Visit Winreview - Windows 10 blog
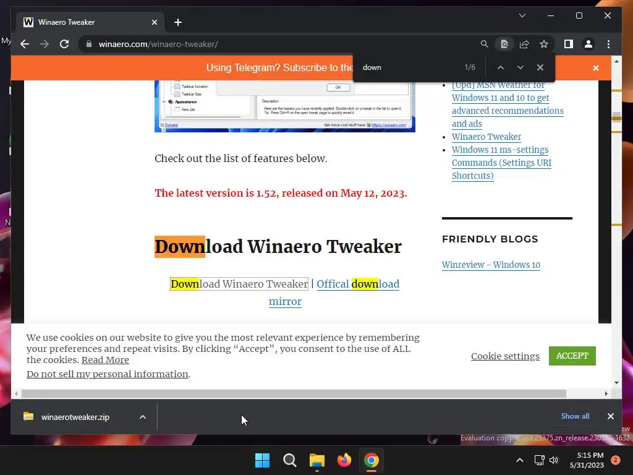The width and height of the screenshot is (633, 475). (x=491, y=265)
